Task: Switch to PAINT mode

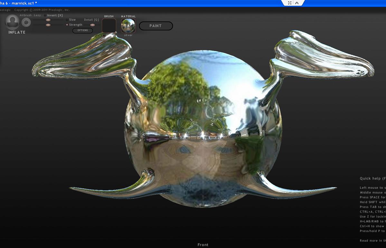Action: click(156, 26)
